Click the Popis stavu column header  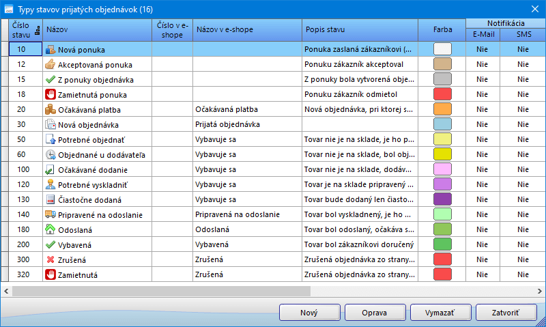359,29
